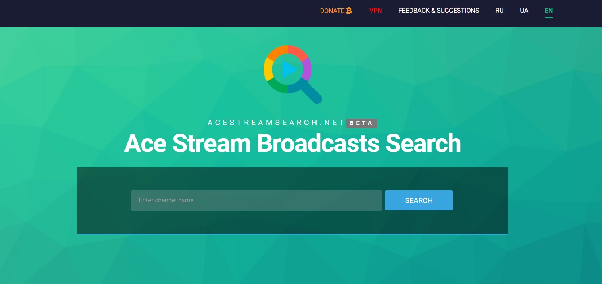Image resolution: width=602 pixels, height=284 pixels.
Task: Open the DONATE link
Action: (x=336, y=11)
